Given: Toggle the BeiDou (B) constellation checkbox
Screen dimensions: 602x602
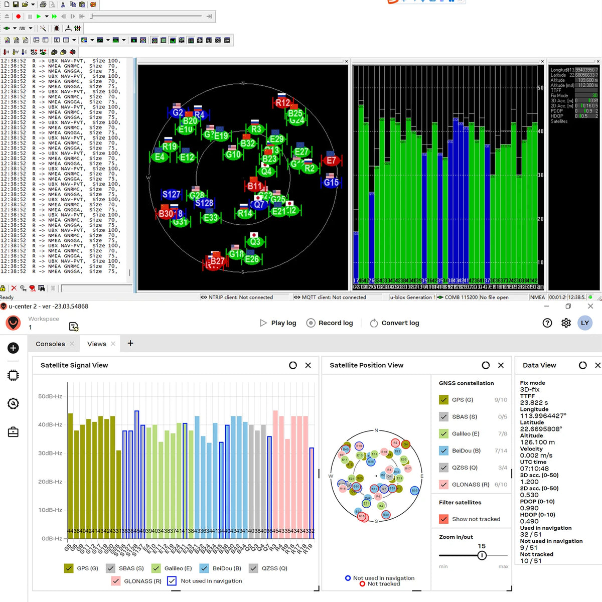Looking at the screenshot, I should [443, 450].
